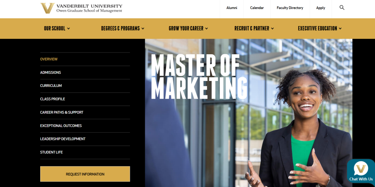Click the Vanderbilt gold V logo
Image resolution: width=375 pixels, height=187 pixels.
(47, 8)
